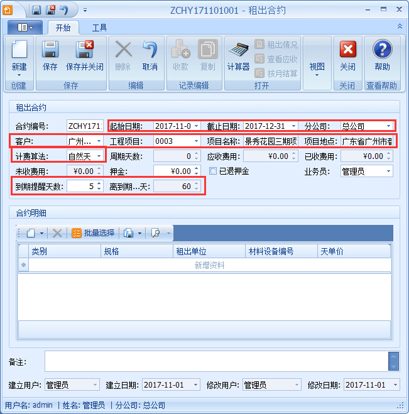409x414 pixels.
Task: Click the print icon in detail toolbar
Action: point(129,233)
